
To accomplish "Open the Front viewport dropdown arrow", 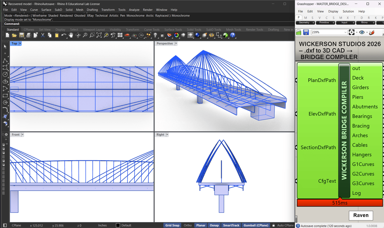I will coord(23,135).
